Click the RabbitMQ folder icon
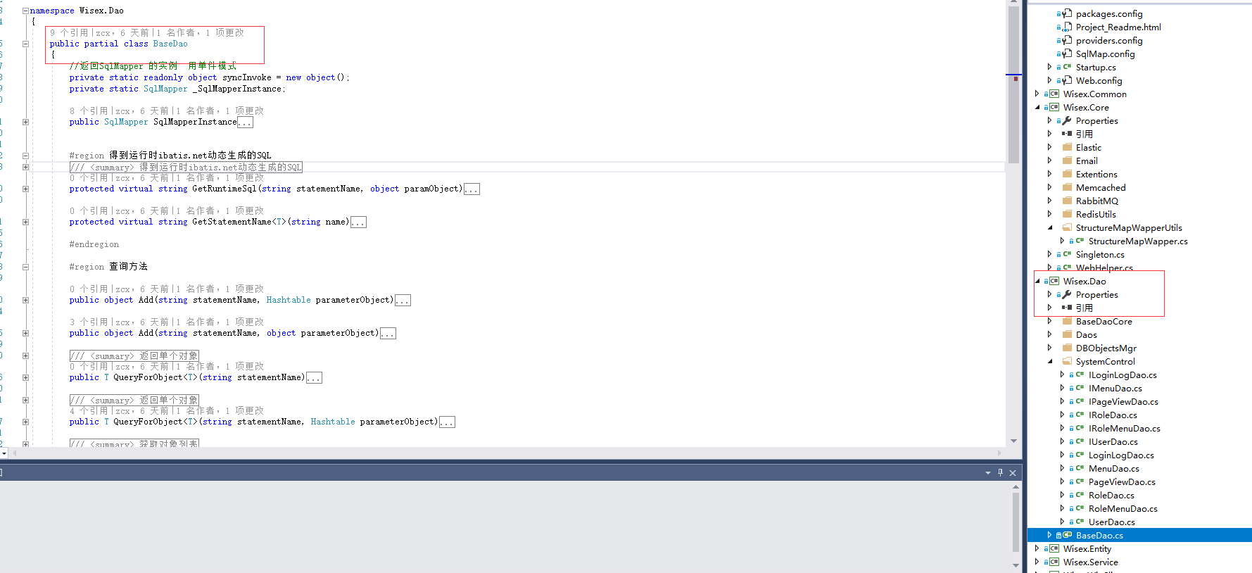The image size is (1252, 573). click(1067, 201)
